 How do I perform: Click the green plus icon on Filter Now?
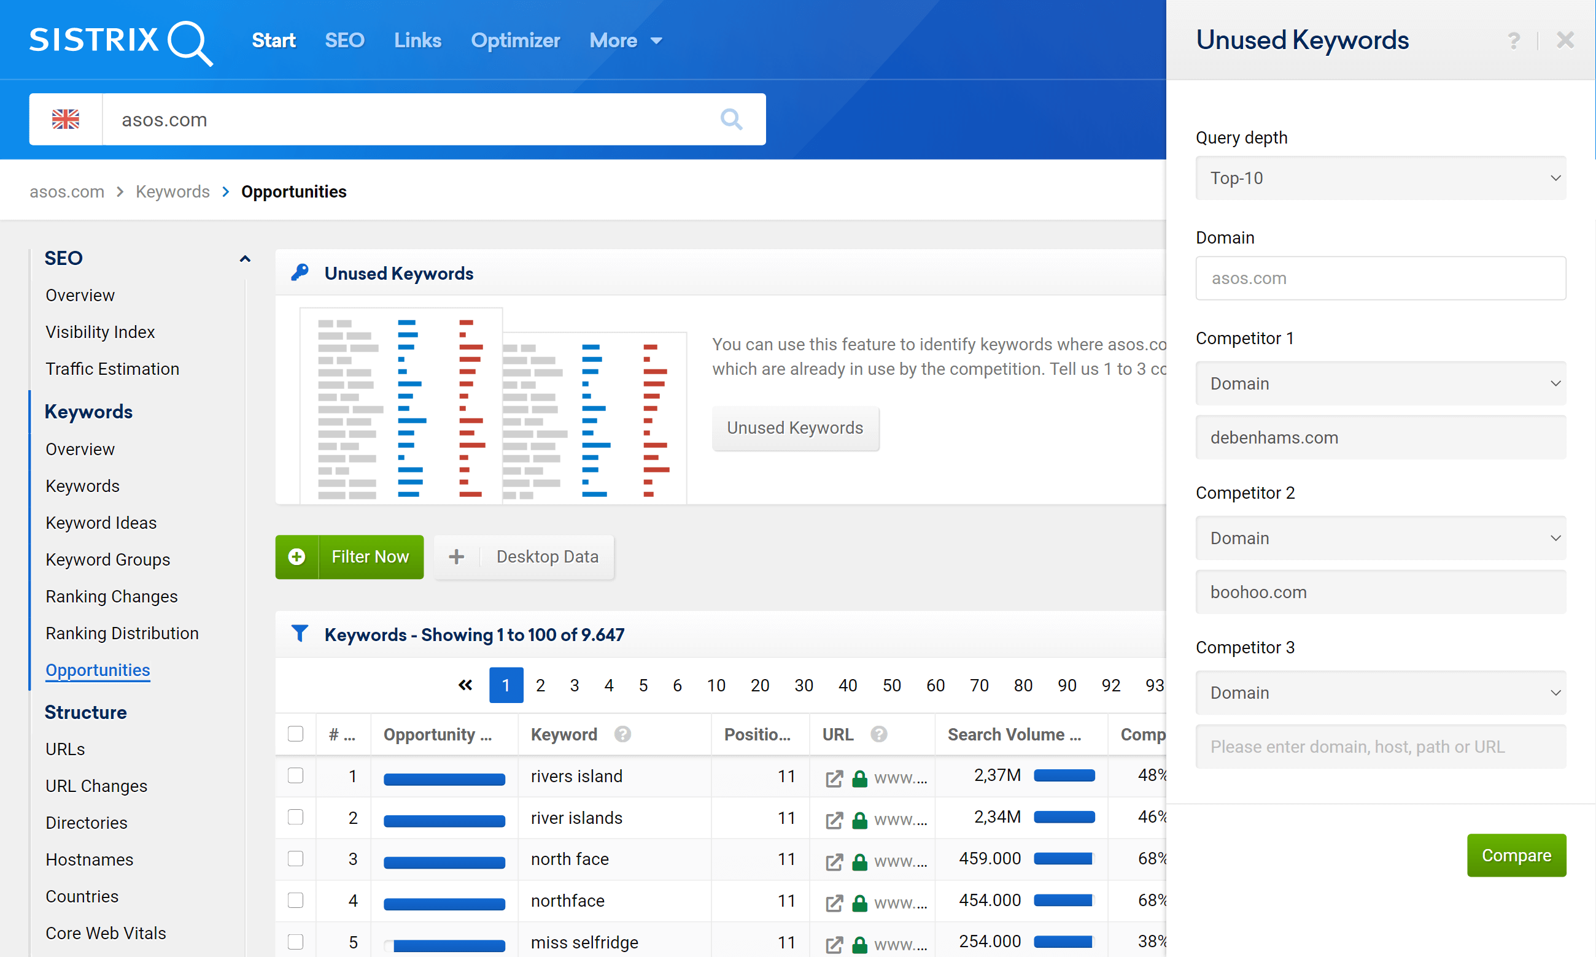296,556
